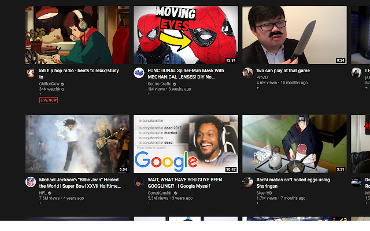Open title 'two can play at that game'

[x=283, y=70]
